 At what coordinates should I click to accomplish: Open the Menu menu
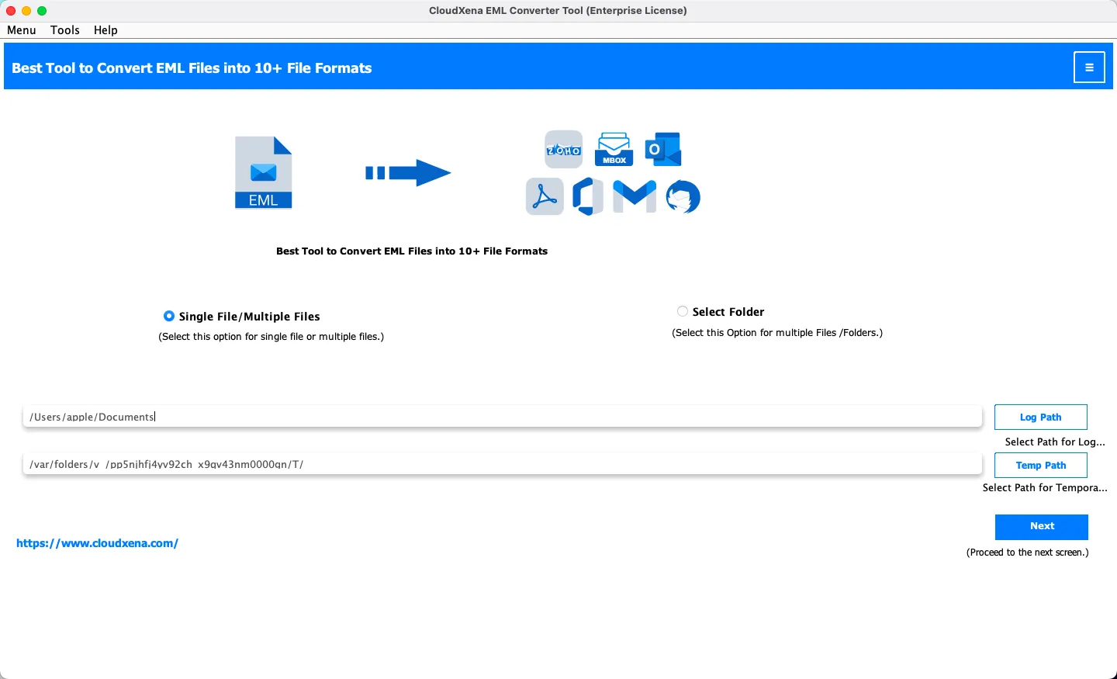tap(22, 30)
